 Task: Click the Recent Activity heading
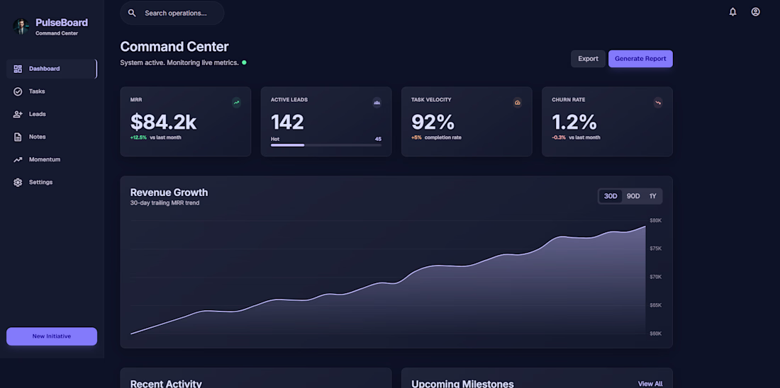click(x=166, y=384)
